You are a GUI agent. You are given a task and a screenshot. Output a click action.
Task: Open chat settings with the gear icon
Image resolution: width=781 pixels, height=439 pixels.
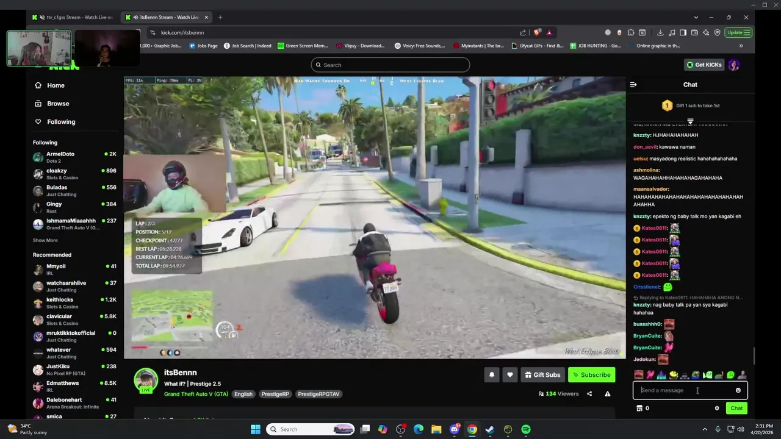[x=717, y=409]
